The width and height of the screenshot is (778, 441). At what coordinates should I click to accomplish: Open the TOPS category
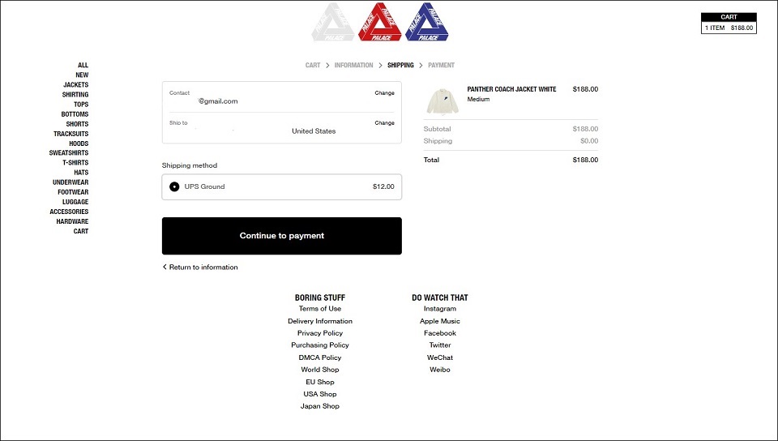[x=81, y=105]
